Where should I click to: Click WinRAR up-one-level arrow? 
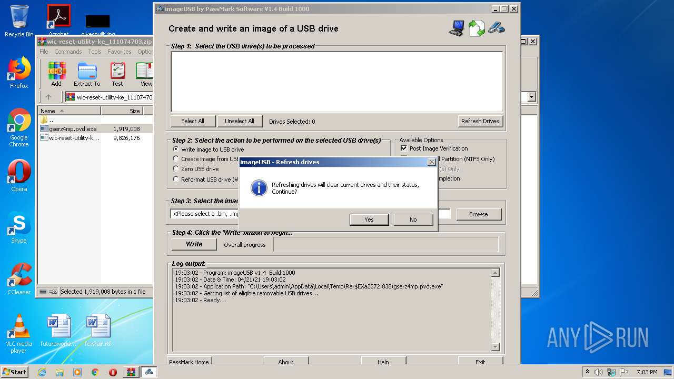coord(48,97)
